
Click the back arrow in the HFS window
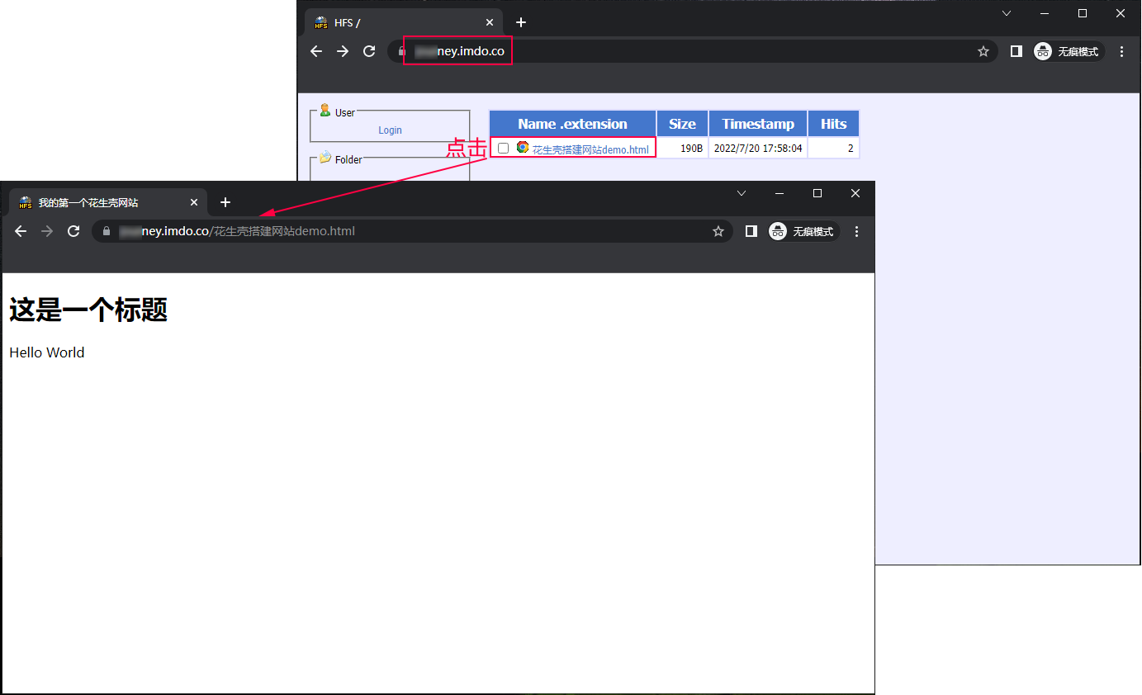click(x=316, y=51)
